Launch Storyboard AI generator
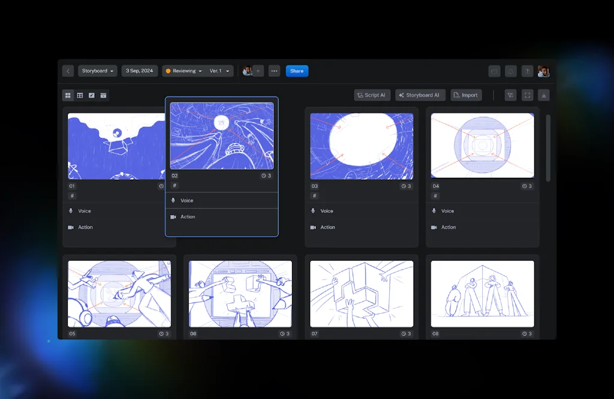 click(420, 95)
